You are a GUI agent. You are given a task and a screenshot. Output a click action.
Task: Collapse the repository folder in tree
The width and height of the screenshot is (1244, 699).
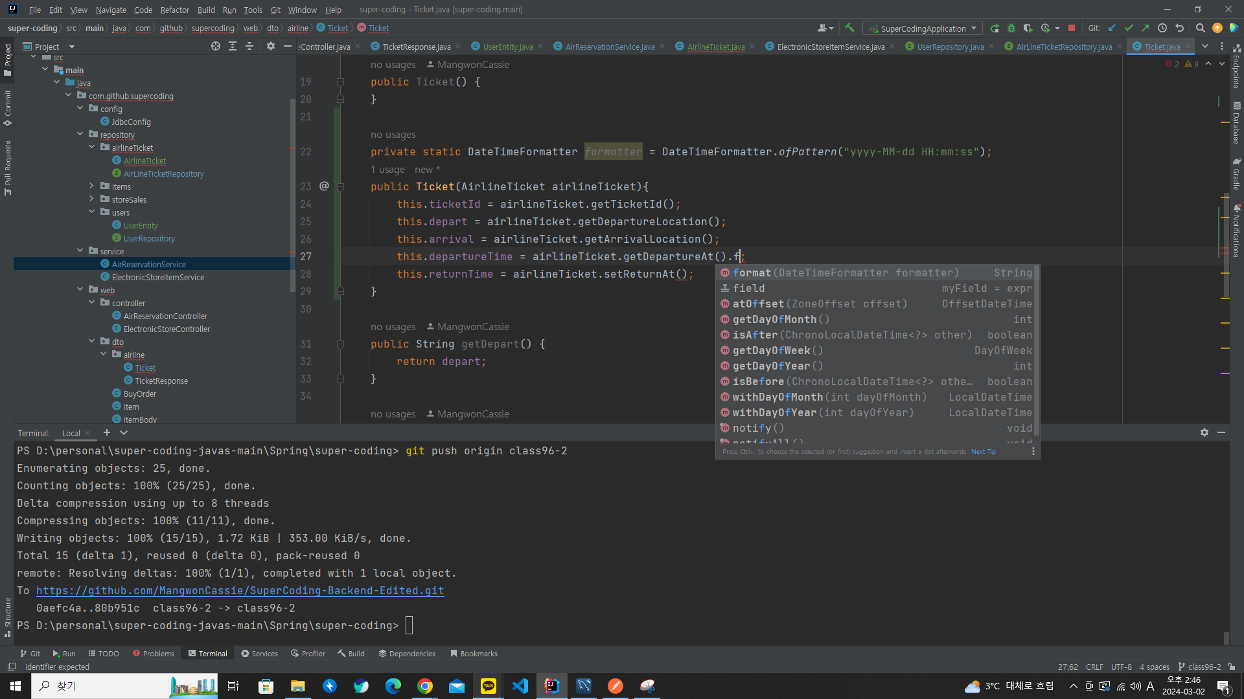coord(80,135)
